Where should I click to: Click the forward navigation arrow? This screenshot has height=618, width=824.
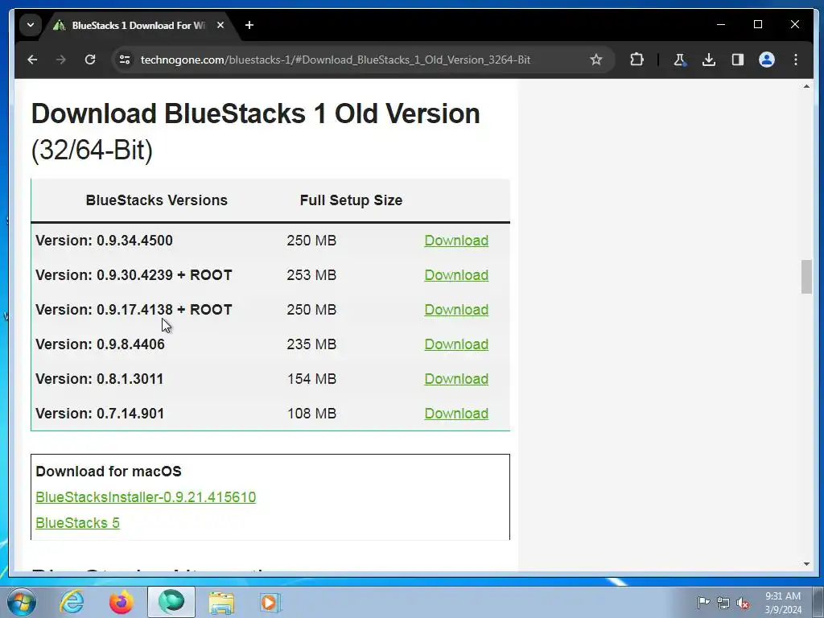[x=61, y=60]
